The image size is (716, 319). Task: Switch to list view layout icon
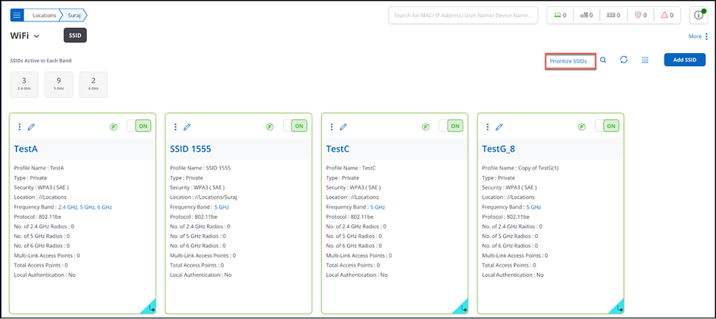[x=645, y=60]
